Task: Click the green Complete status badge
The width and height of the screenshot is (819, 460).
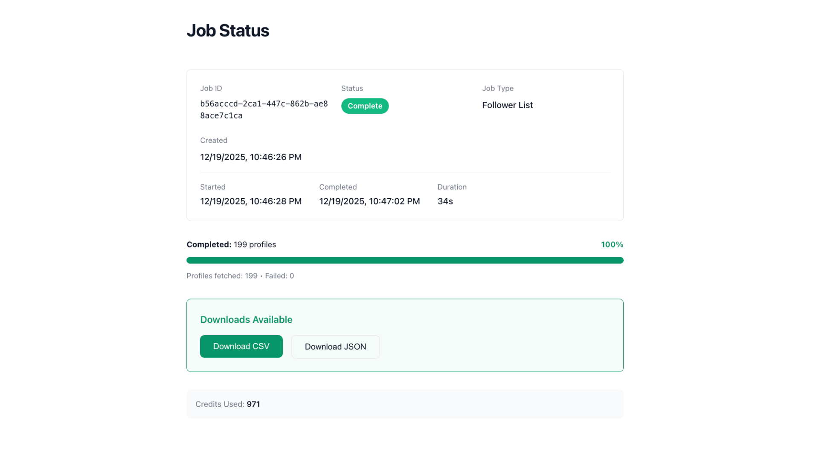Action: [x=365, y=106]
